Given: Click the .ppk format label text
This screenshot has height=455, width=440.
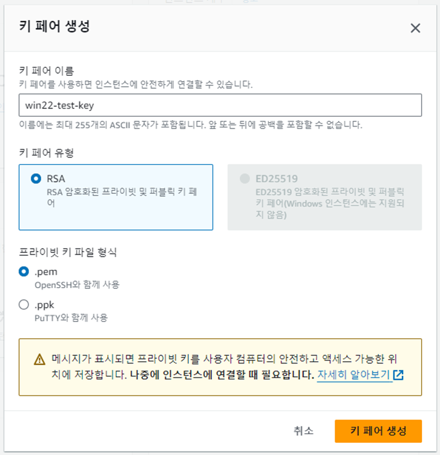Looking at the screenshot, I should (44, 305).
